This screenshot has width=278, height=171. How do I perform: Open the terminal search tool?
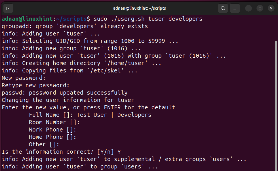[x=223, y=8]
